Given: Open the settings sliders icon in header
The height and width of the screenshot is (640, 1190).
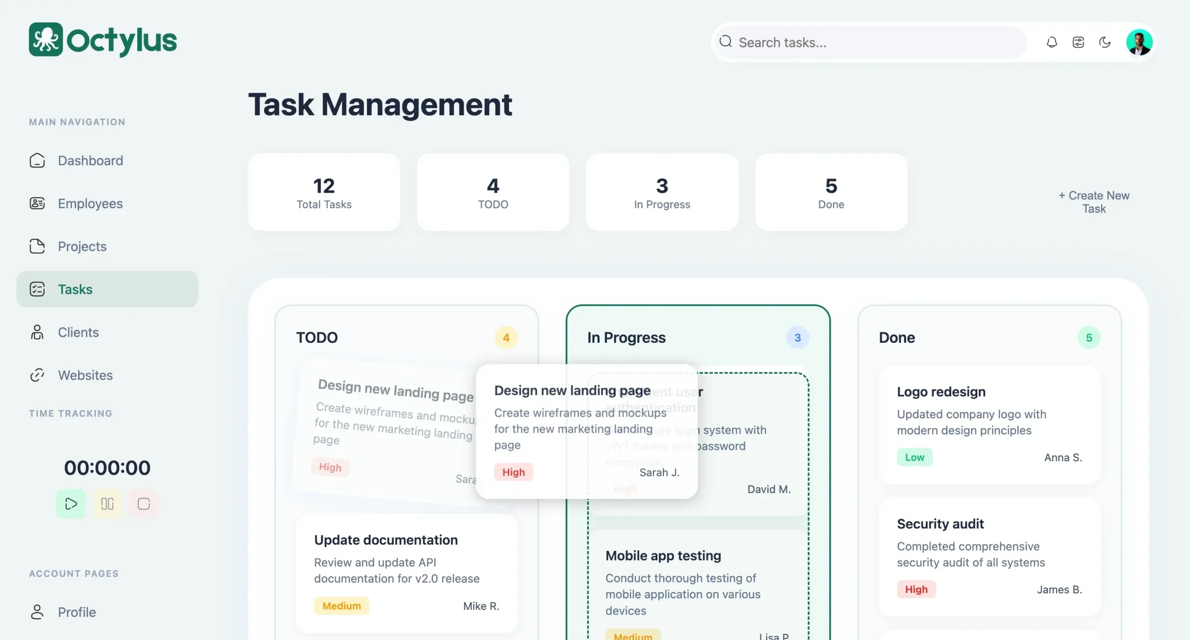Looking at the screenshot, I should (1078, 42).
